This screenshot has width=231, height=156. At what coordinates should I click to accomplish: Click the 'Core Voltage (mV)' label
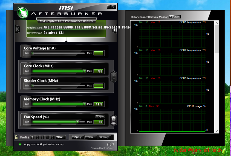[40, 48]
